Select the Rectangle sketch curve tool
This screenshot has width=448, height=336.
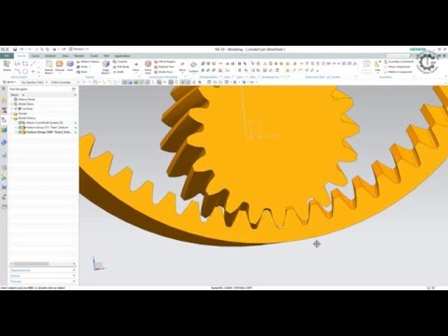(x=25, y=63)
